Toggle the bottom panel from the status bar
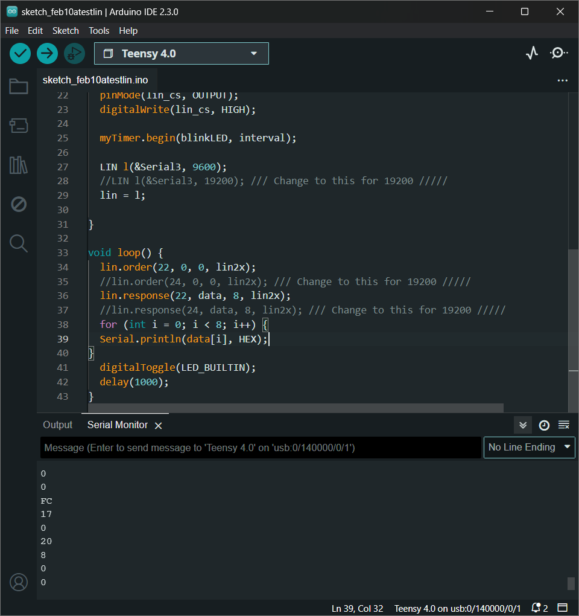This screenshot has width=579, height=616. 562,608
